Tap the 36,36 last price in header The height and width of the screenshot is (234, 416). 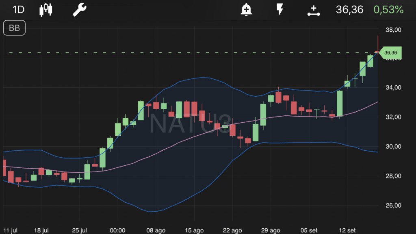349,10
